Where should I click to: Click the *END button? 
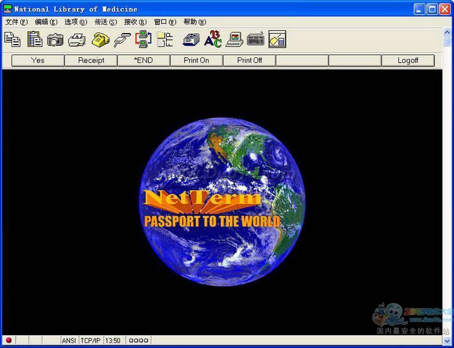pos(144,60)
